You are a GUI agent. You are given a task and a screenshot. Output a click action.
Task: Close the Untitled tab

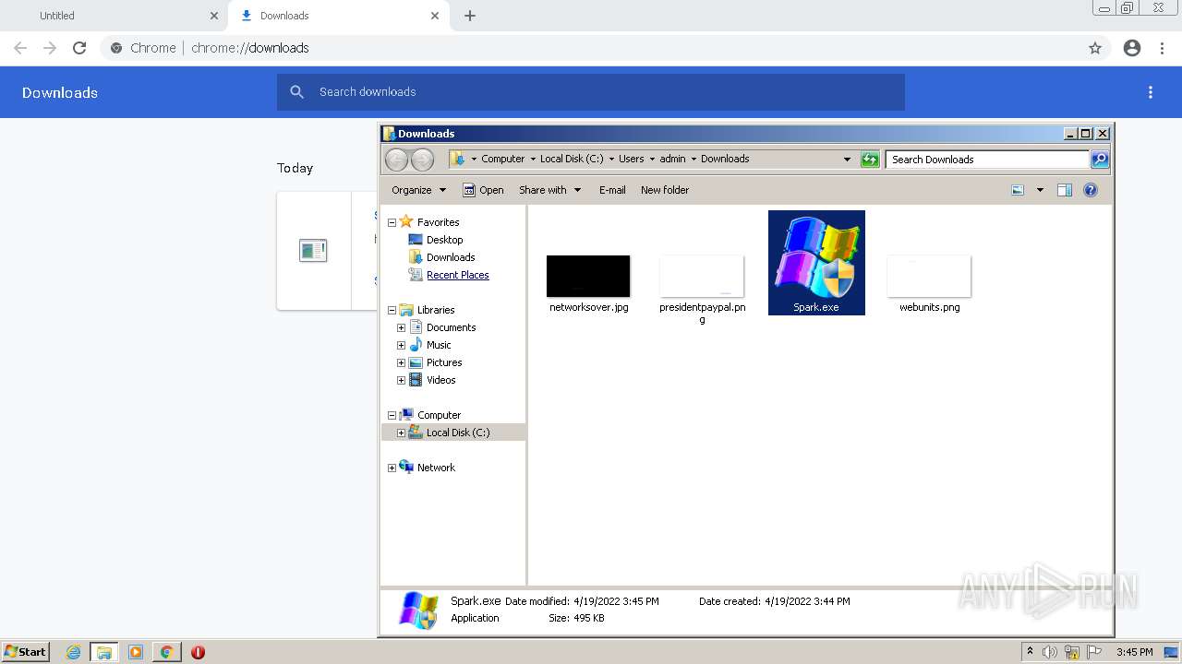click(214, 16)
